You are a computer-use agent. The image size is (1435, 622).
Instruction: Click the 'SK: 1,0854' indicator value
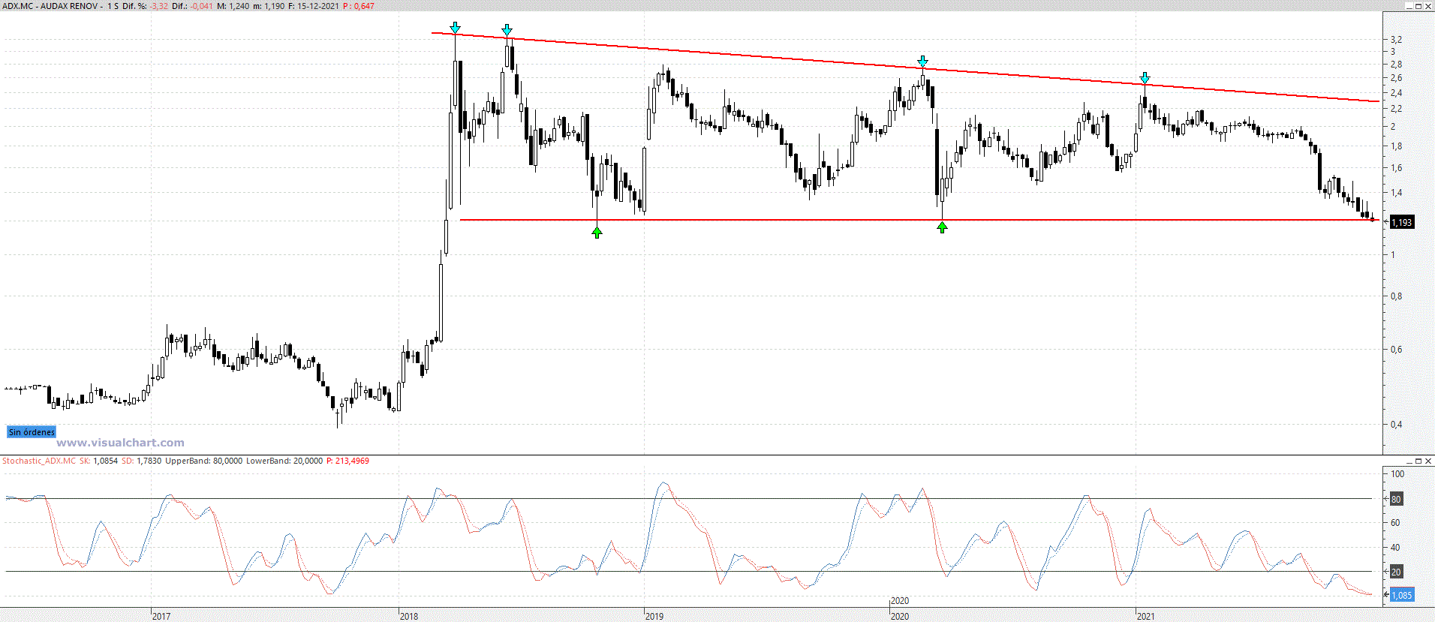98,461
